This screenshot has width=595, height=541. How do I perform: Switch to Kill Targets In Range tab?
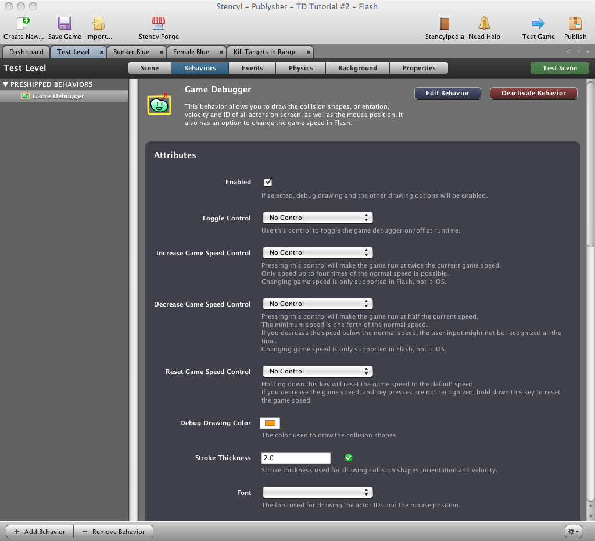click(265, 52)
